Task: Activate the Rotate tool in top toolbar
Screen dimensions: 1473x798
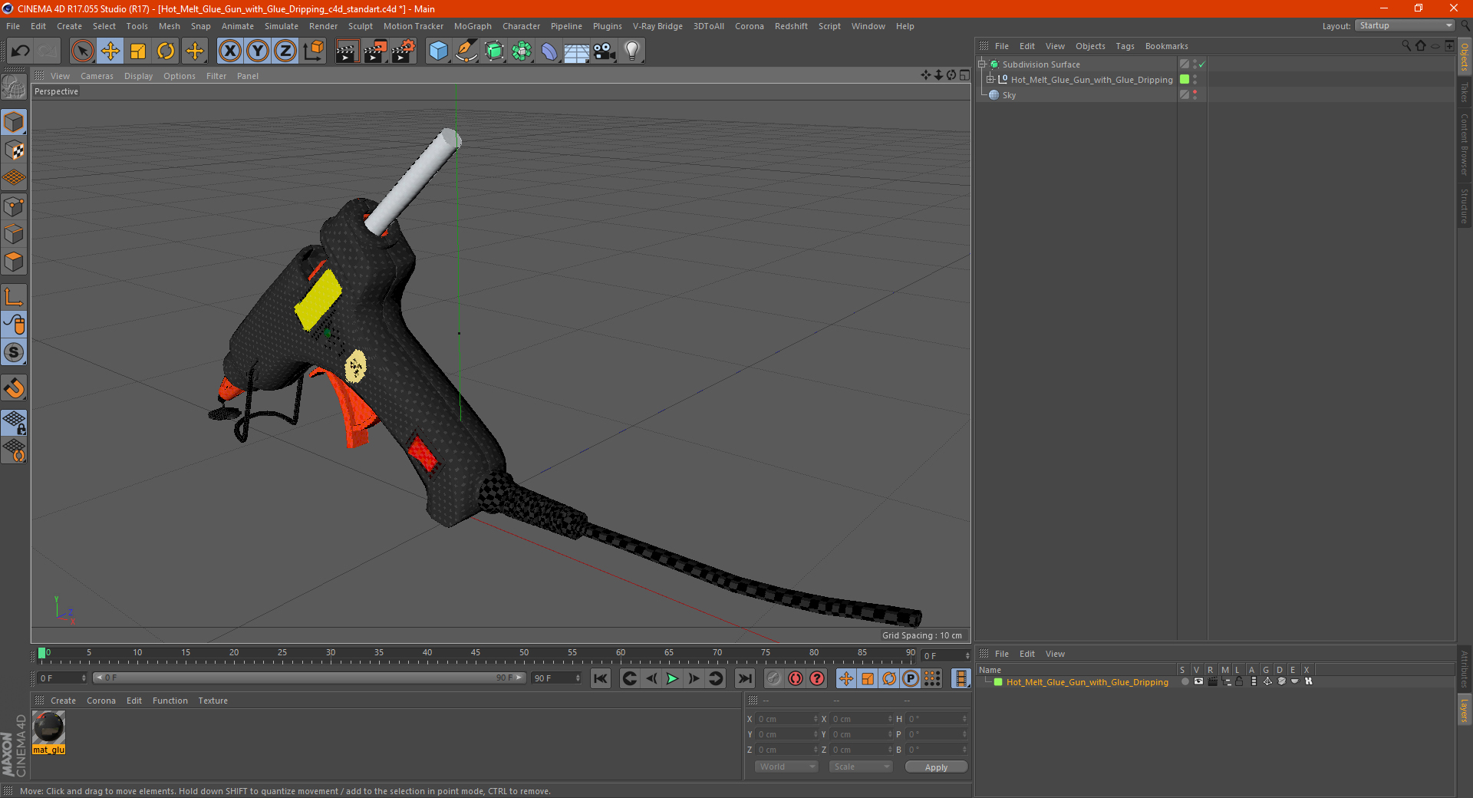Action: click(166, 51)
